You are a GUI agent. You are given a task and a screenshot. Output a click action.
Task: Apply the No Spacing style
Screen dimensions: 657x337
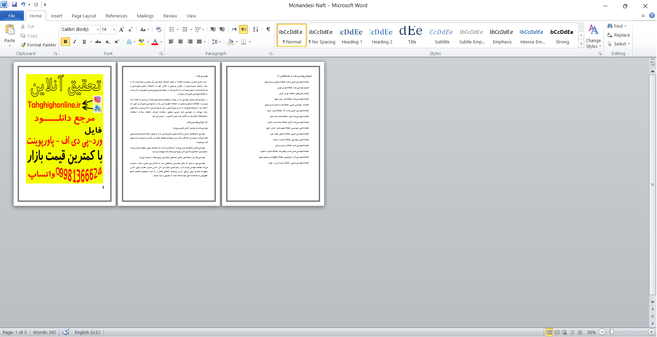[x=322, y=35]
